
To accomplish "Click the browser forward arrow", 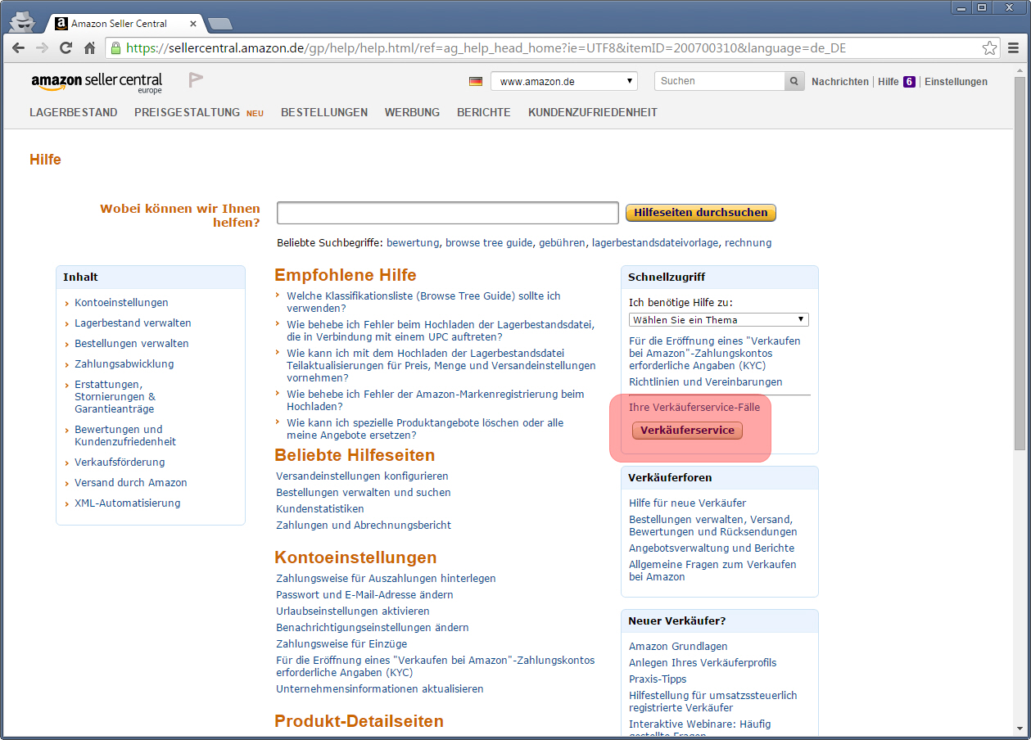I will (x=42, y=47).
